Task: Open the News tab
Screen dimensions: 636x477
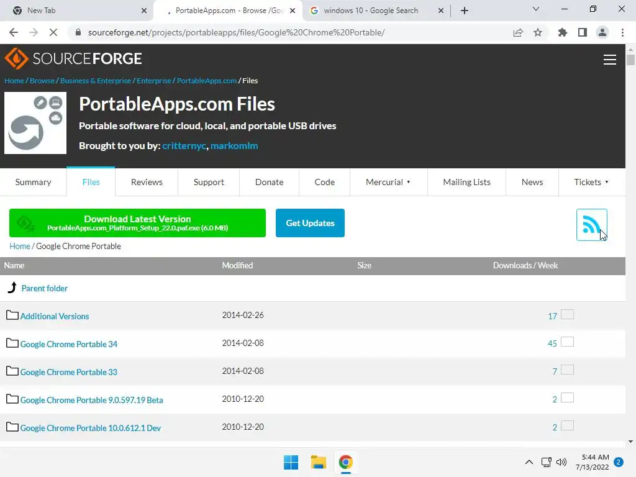Action: click(532, 182)
